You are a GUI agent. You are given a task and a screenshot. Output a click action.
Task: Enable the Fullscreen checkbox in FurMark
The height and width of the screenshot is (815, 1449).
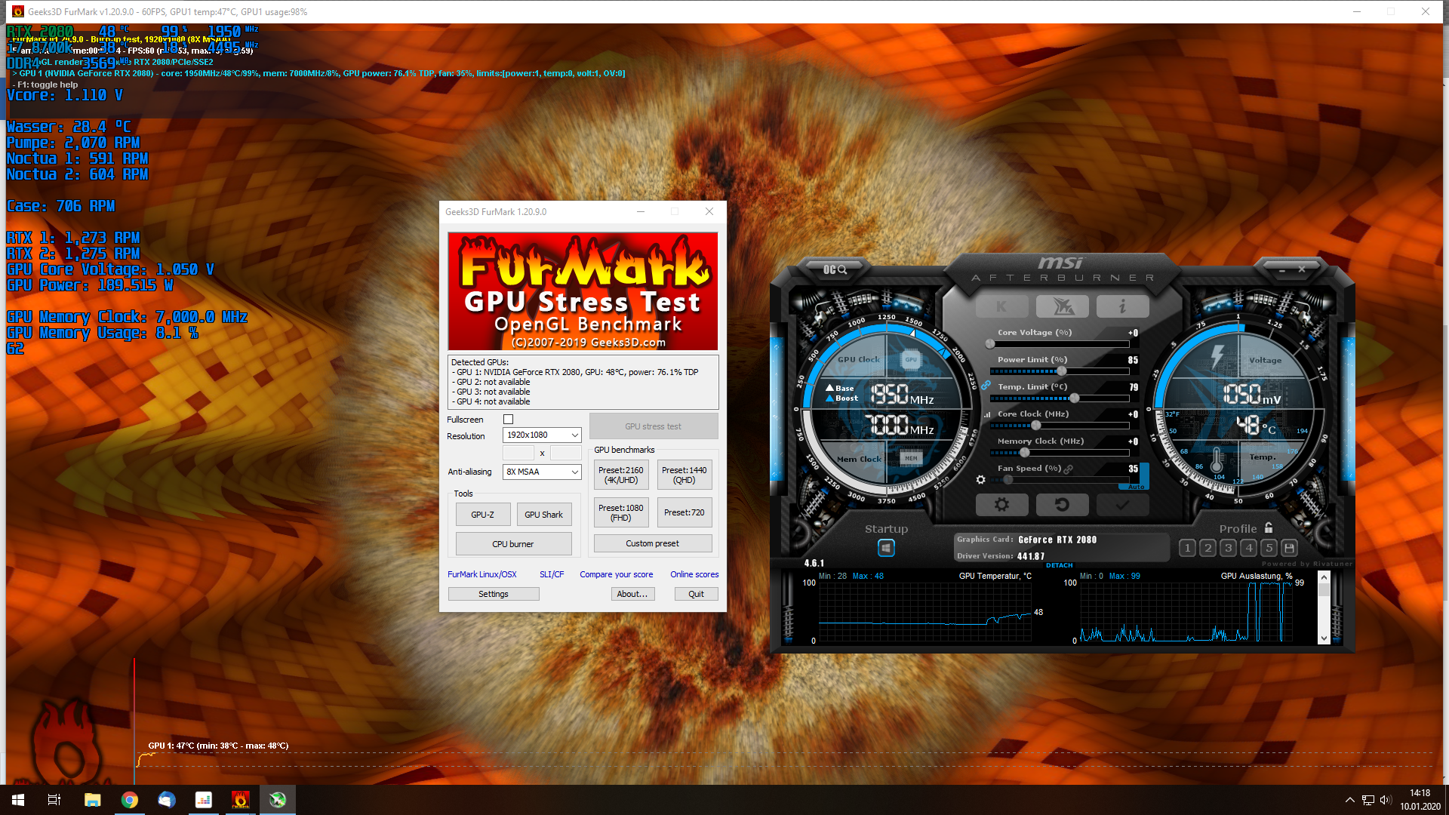coord(509,419)
